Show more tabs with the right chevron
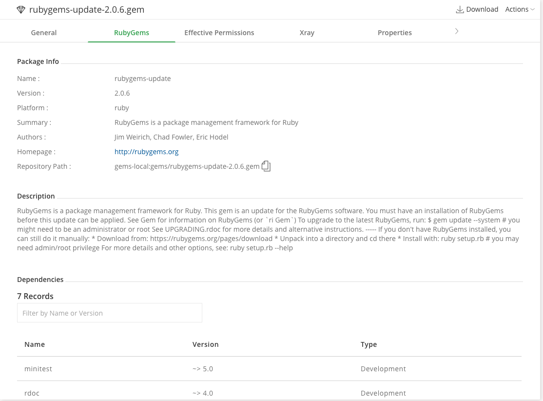 coord(457,31)
